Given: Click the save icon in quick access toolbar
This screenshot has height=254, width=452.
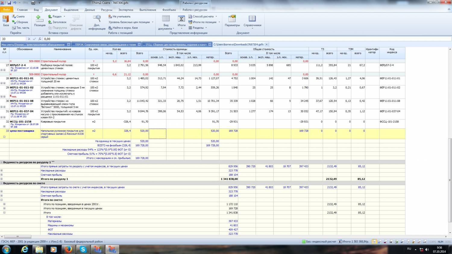Looking at the screenshot, I should 9,3.
